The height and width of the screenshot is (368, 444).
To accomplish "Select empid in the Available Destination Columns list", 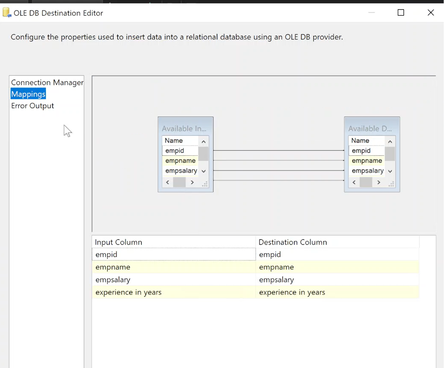I will click(x=361, y=150).
